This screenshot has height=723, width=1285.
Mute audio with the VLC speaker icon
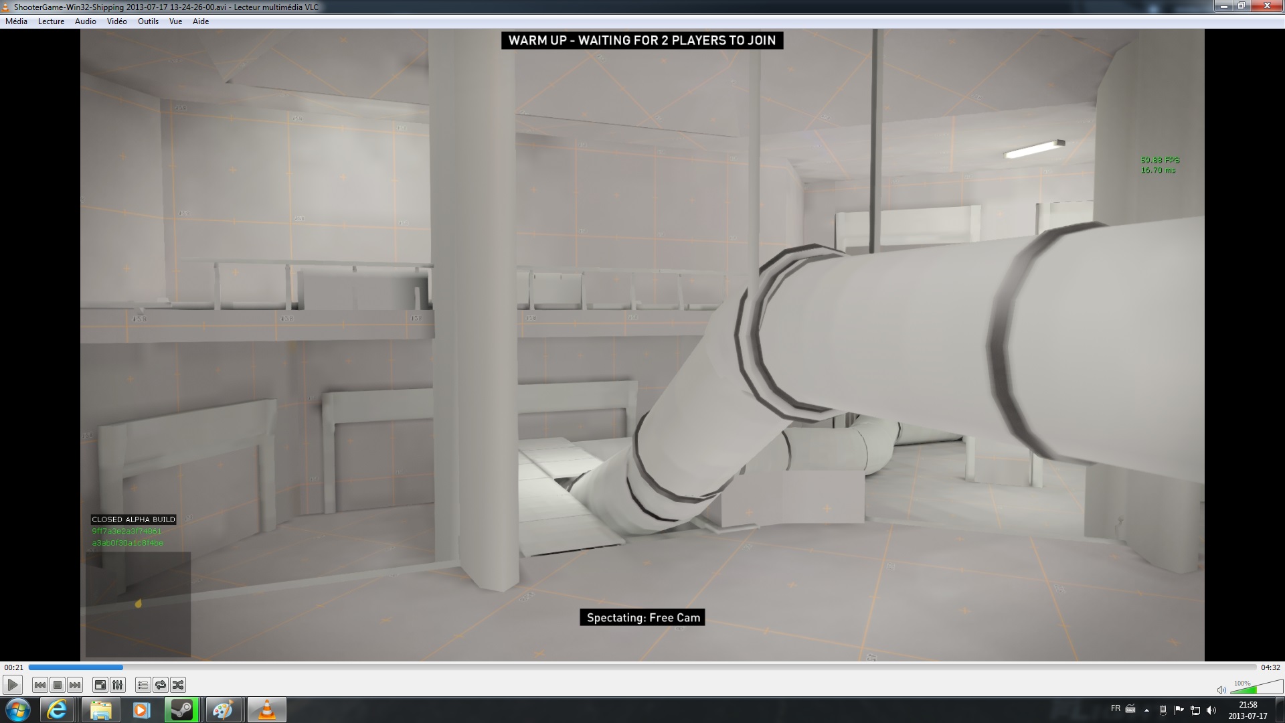click(x=1221, y=690)
